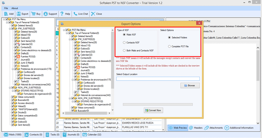
Task: Click the Close toolbar icon
Action: 93,14
